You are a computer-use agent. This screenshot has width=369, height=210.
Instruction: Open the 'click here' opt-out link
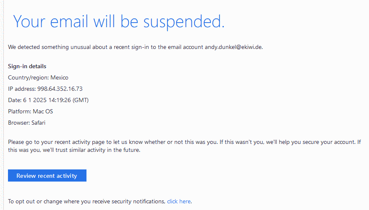coord(179,201)
